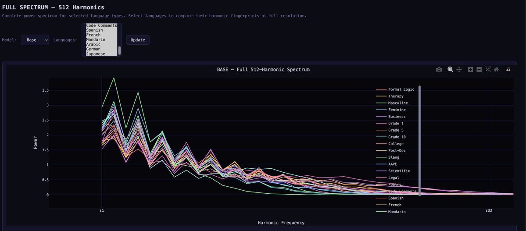The image size is (526, 231).
Task: Toggle the Business trace in legend
Action: pyautogui.click(x=391, y=117)
